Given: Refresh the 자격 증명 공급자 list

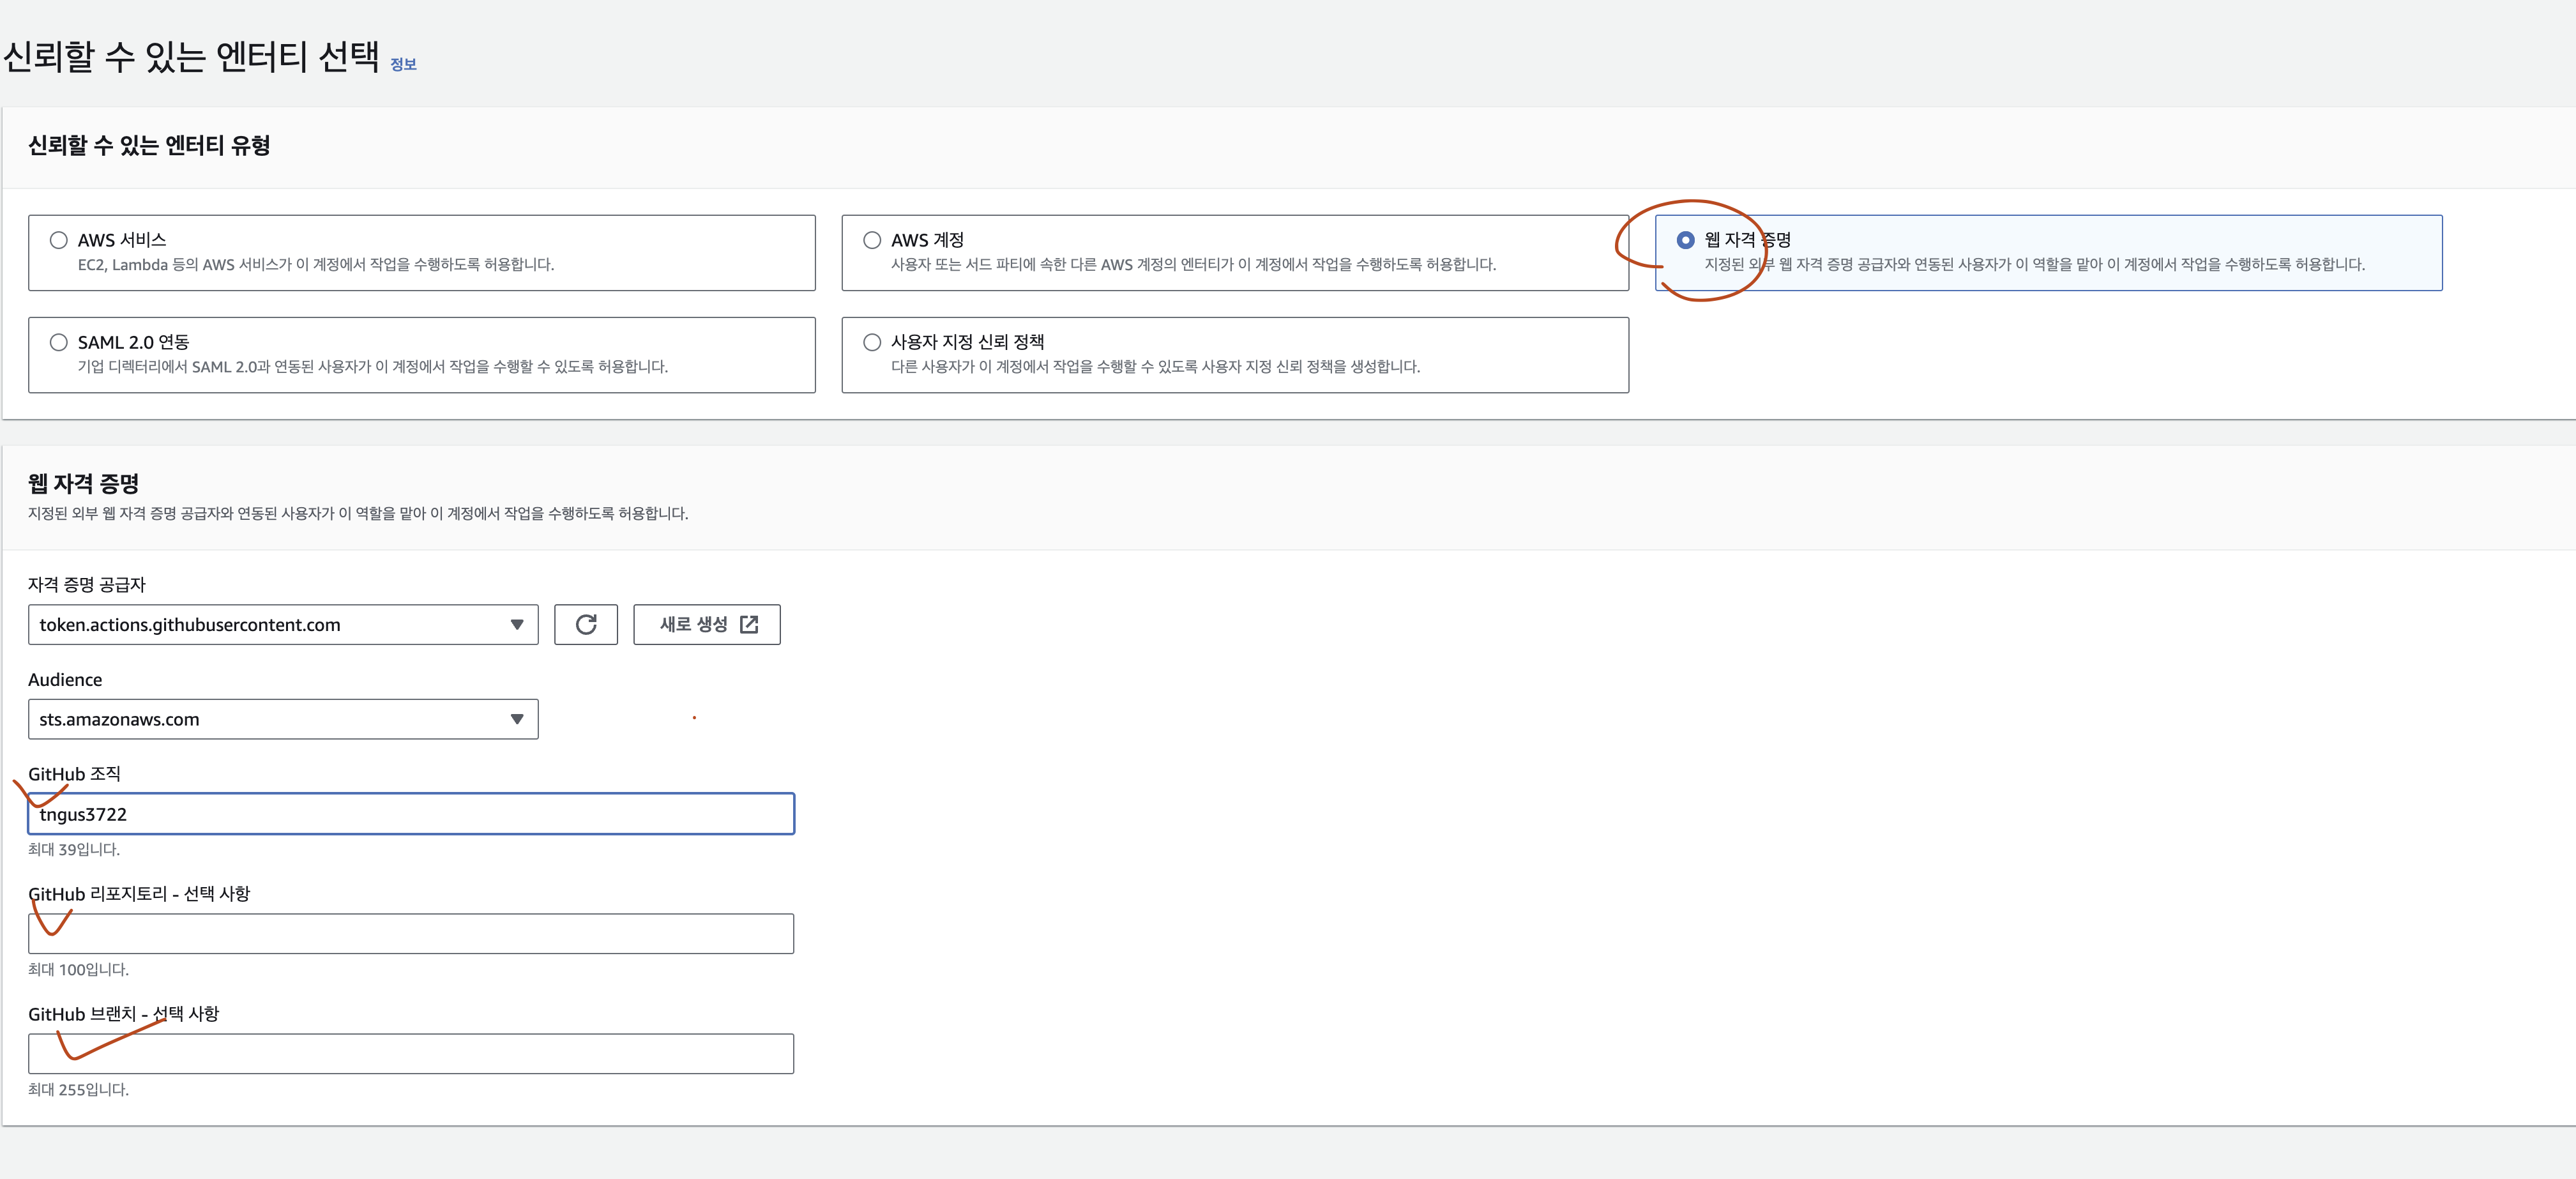Looking at the screenshot, I should tap(586, 624).
